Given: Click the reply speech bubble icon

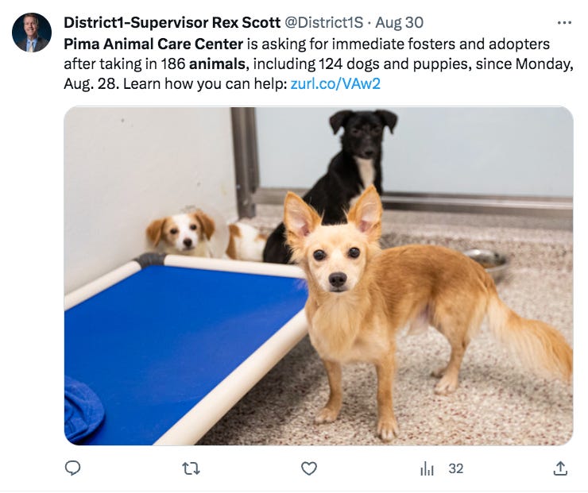Looking at the screenshot, I should tap(72, 468).
